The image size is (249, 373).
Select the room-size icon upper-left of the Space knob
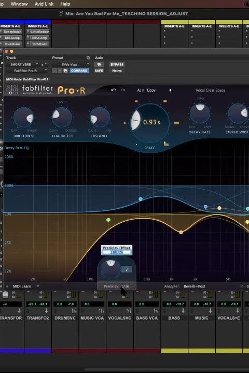click(x=136, y=102)
